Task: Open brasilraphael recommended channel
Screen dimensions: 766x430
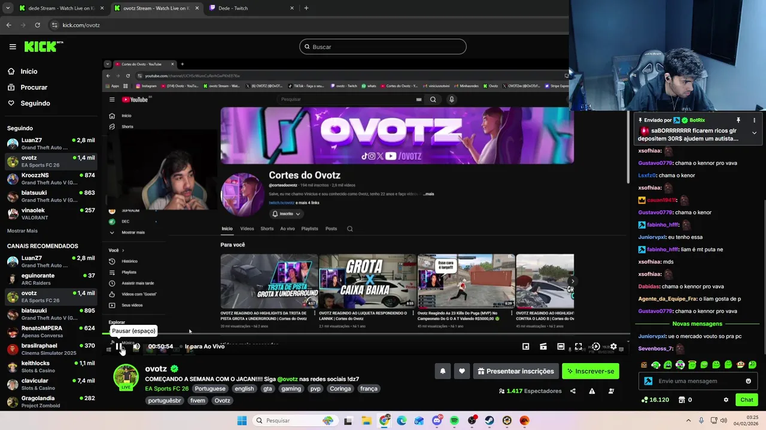Action: 51,349
